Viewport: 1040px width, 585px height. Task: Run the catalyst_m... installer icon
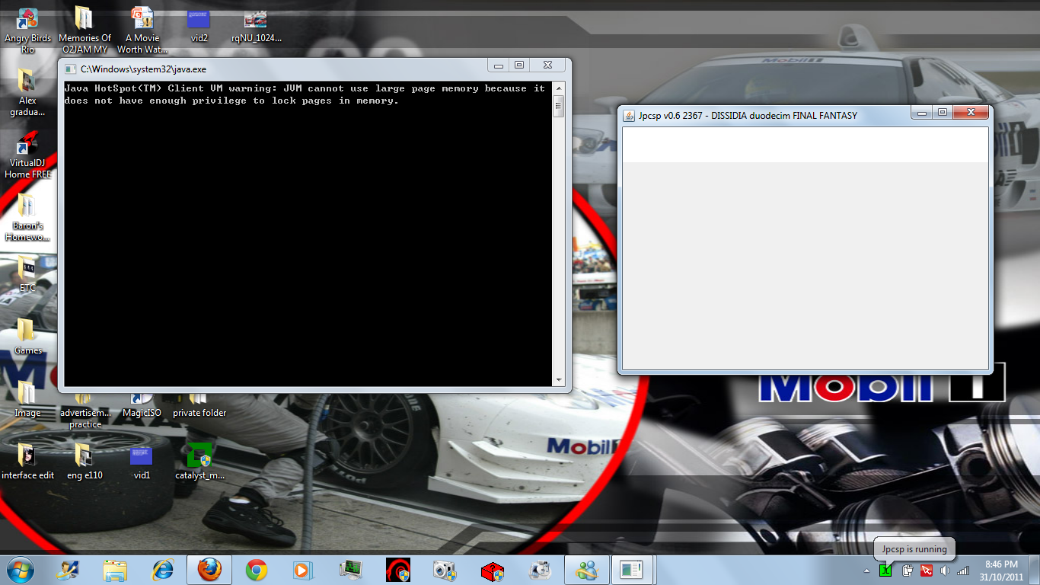199,462
